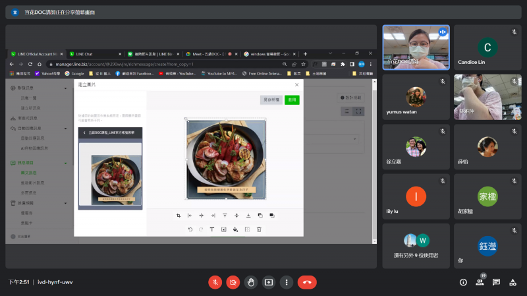
Task: Click the green apply button
Action: (292, 100)
